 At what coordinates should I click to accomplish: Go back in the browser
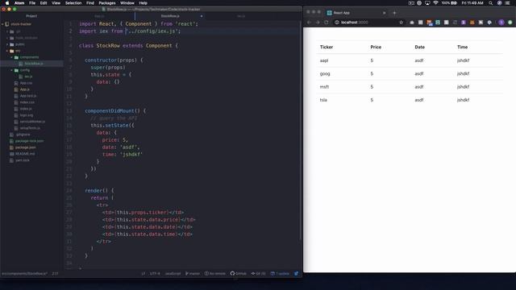click(309, 23)
